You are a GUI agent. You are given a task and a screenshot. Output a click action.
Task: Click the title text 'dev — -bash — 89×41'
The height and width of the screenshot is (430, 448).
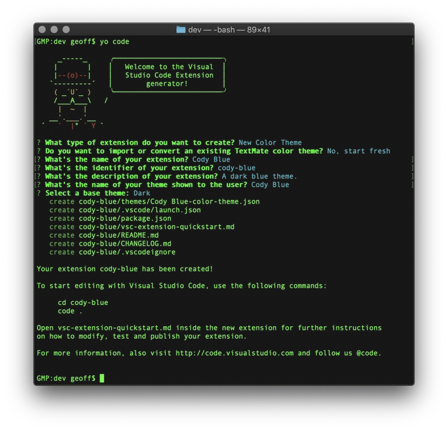(229, 30)
